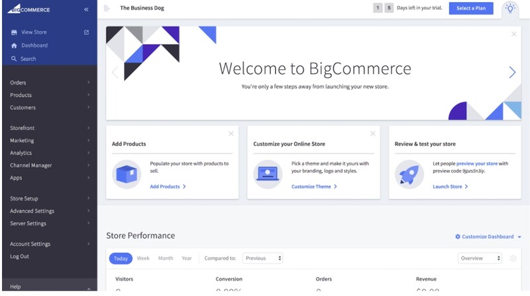The image size is (530, 296).
Task: Go to next welcome banner slide
Action: point(512,72)
